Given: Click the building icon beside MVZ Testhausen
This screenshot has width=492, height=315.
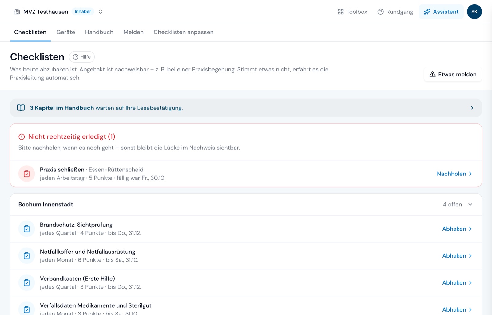Looking at the screenshot, I should (x=17, y=12).
